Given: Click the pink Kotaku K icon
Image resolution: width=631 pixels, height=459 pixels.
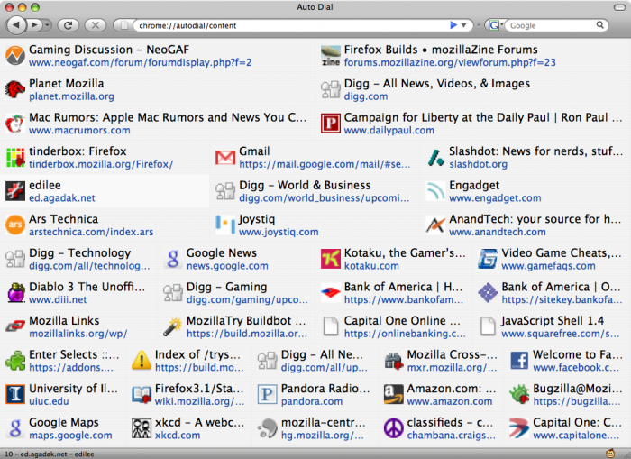Looking at the screenshot, I should tap(331, 259).
